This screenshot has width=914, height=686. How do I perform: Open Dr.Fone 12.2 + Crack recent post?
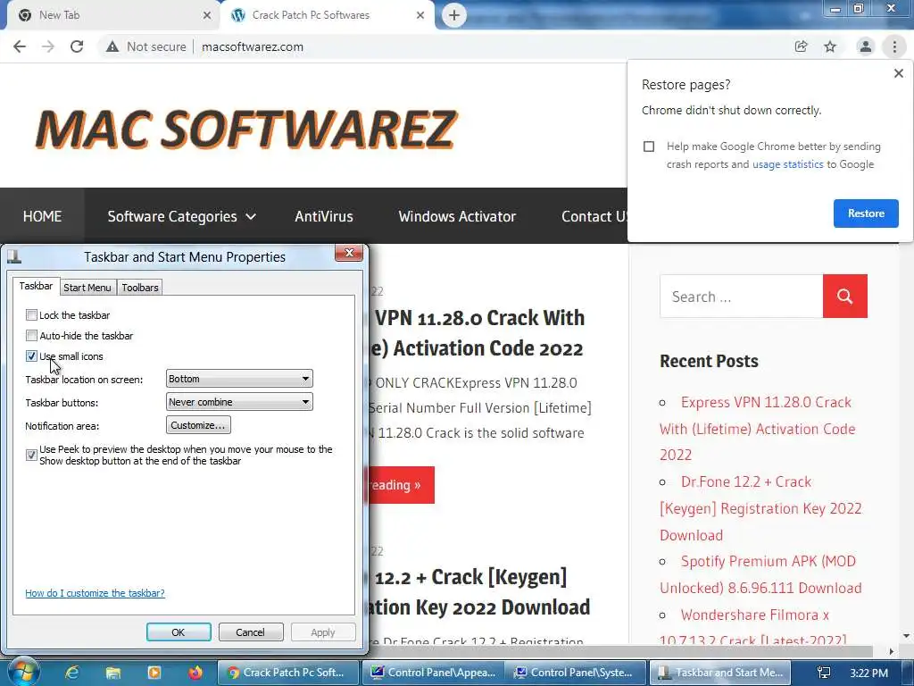[x=760, y=508]
